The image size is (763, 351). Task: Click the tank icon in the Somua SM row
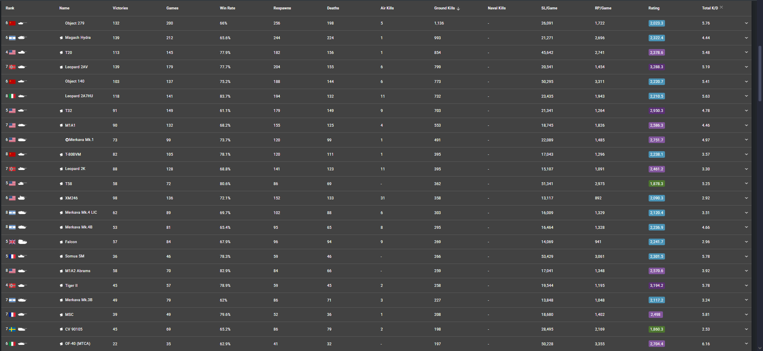(x=22, y=257)
